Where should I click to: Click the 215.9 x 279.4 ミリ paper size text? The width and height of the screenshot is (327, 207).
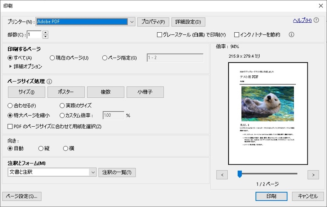(x=244, y=56)
